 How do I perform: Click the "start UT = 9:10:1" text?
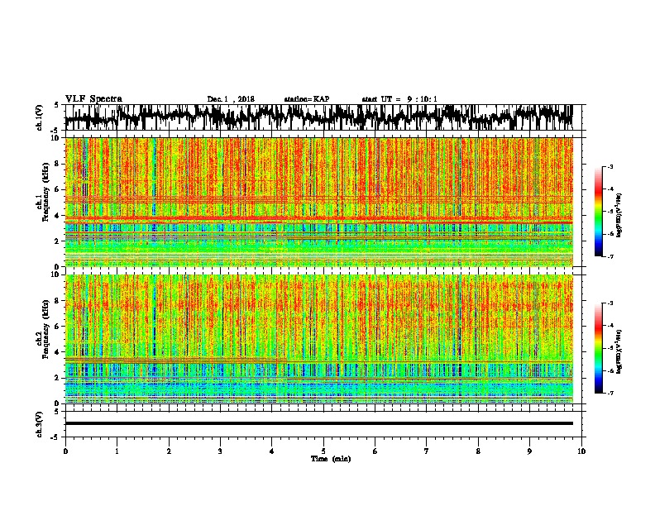coord(399,99)
